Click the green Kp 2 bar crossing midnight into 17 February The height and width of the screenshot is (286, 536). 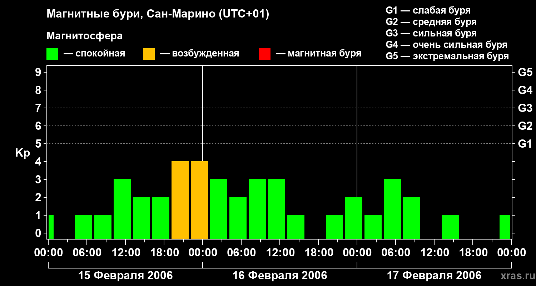tap(354, 218)
